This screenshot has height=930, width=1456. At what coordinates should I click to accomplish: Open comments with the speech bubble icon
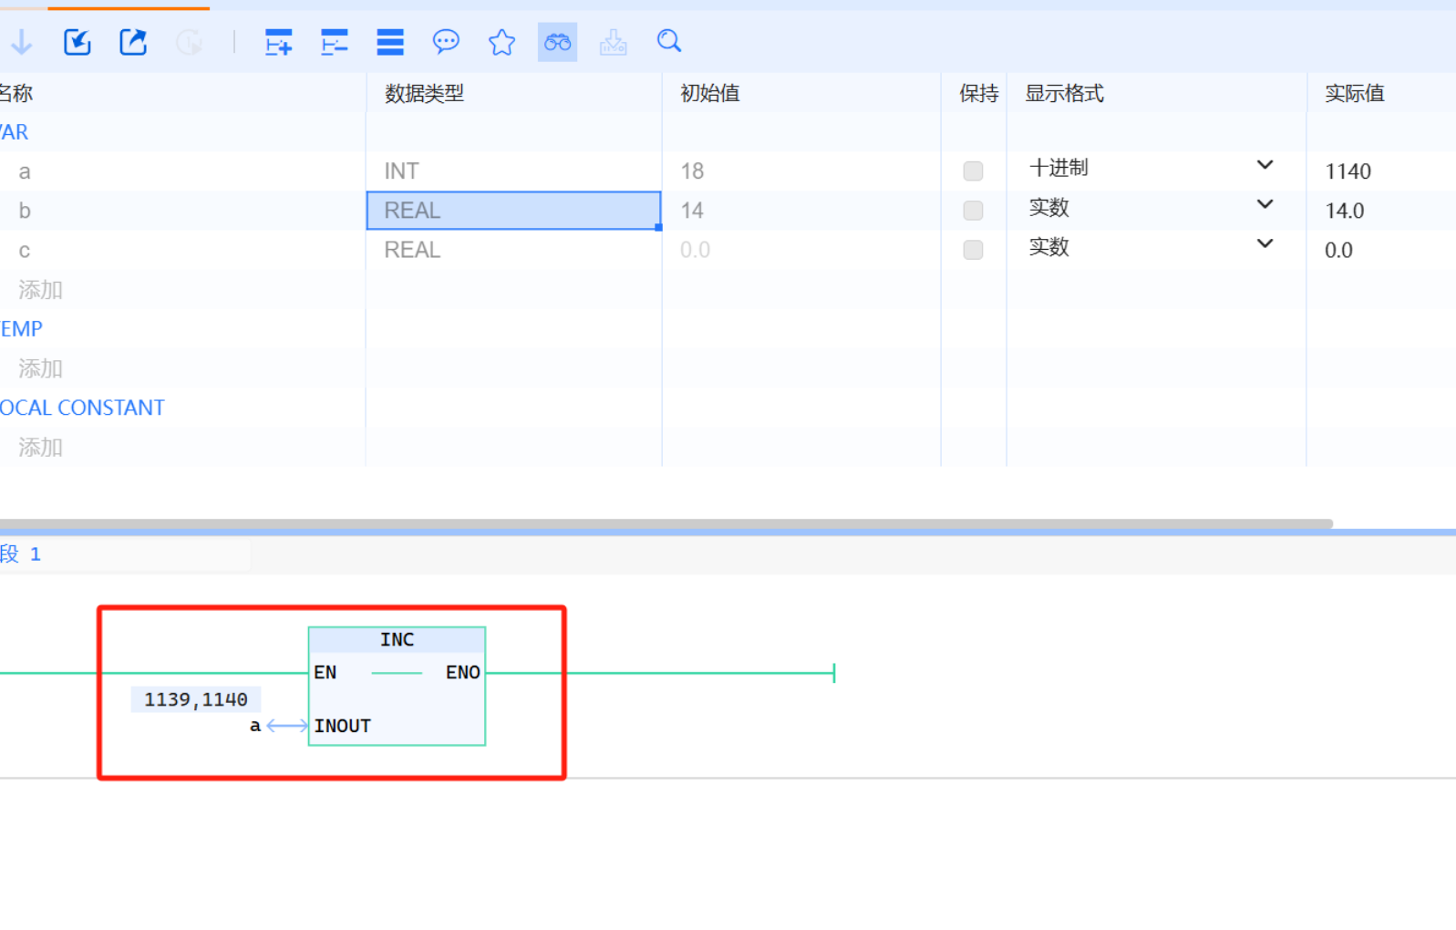point(446,42)
